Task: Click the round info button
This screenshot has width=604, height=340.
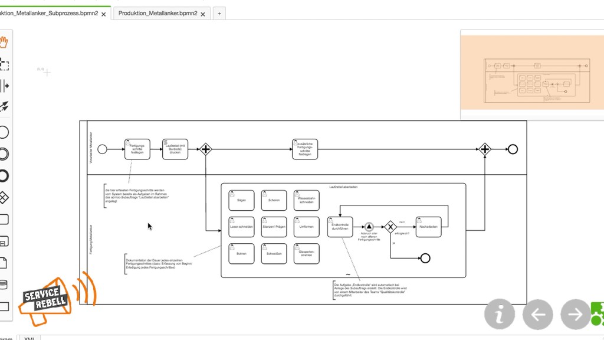Action: (499, 314)
